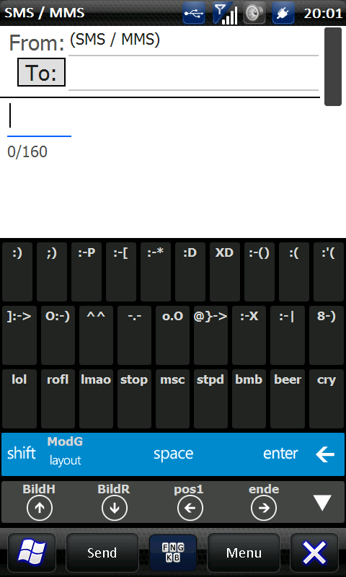
Task: Toggle the shift key
Action: (22, 454)
